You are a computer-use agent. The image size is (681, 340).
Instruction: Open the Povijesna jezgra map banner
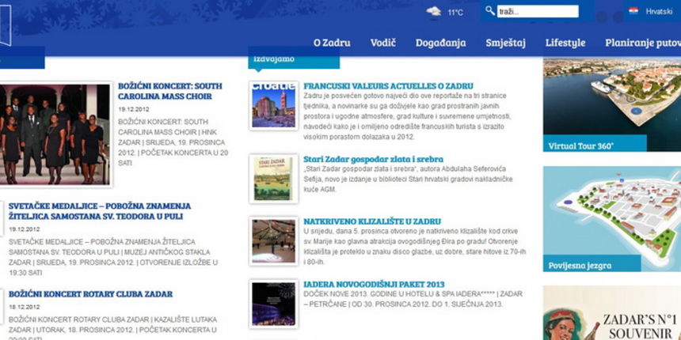click(x=611, y=219)
